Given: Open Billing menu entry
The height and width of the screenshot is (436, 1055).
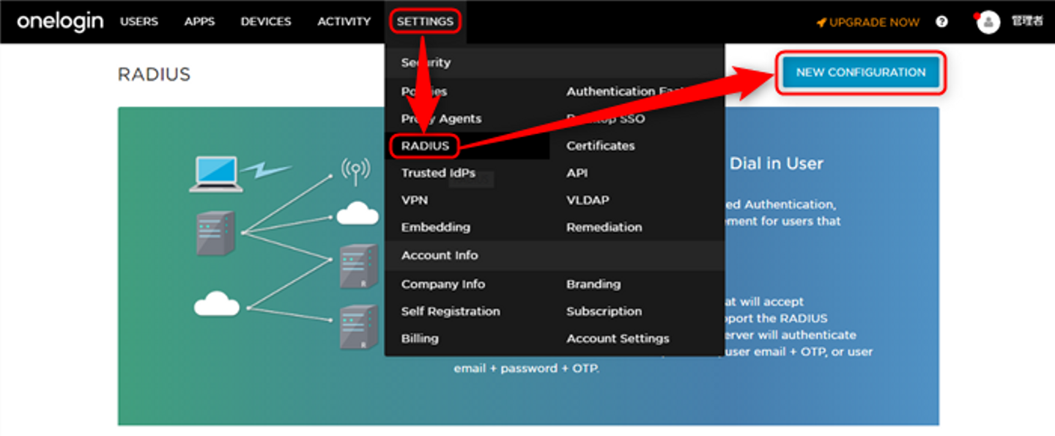Looking at the screenshot, I should [x=420, y=339].
